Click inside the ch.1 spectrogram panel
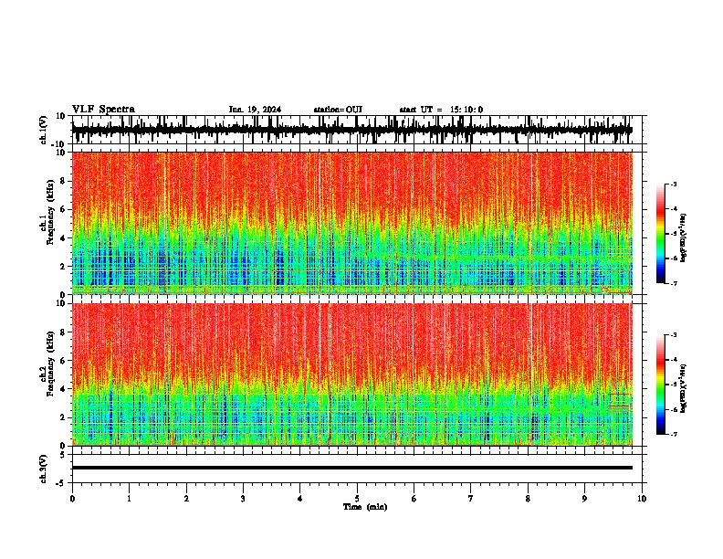The image size is (723, 559). pyautogui.click(x=352, y=223)
